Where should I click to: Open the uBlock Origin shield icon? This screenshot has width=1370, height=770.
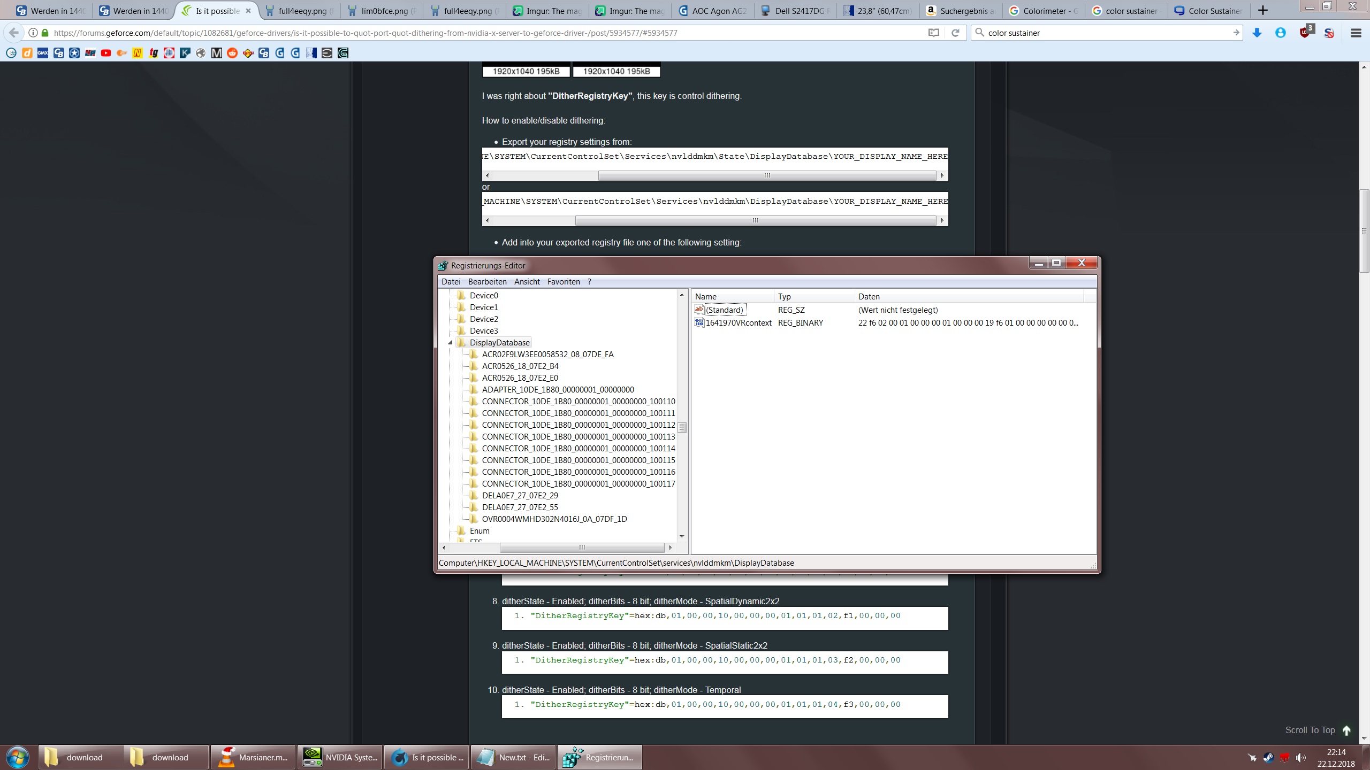coord(1306,32)
